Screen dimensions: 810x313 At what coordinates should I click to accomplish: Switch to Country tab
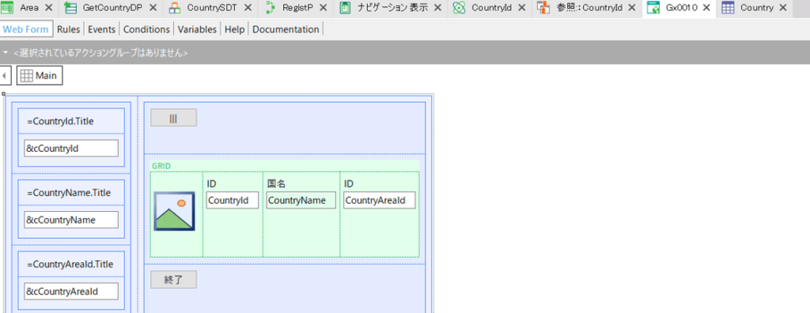pos(757,8)
